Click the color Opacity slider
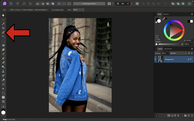 pyautogui.click(x=171, y=44)
